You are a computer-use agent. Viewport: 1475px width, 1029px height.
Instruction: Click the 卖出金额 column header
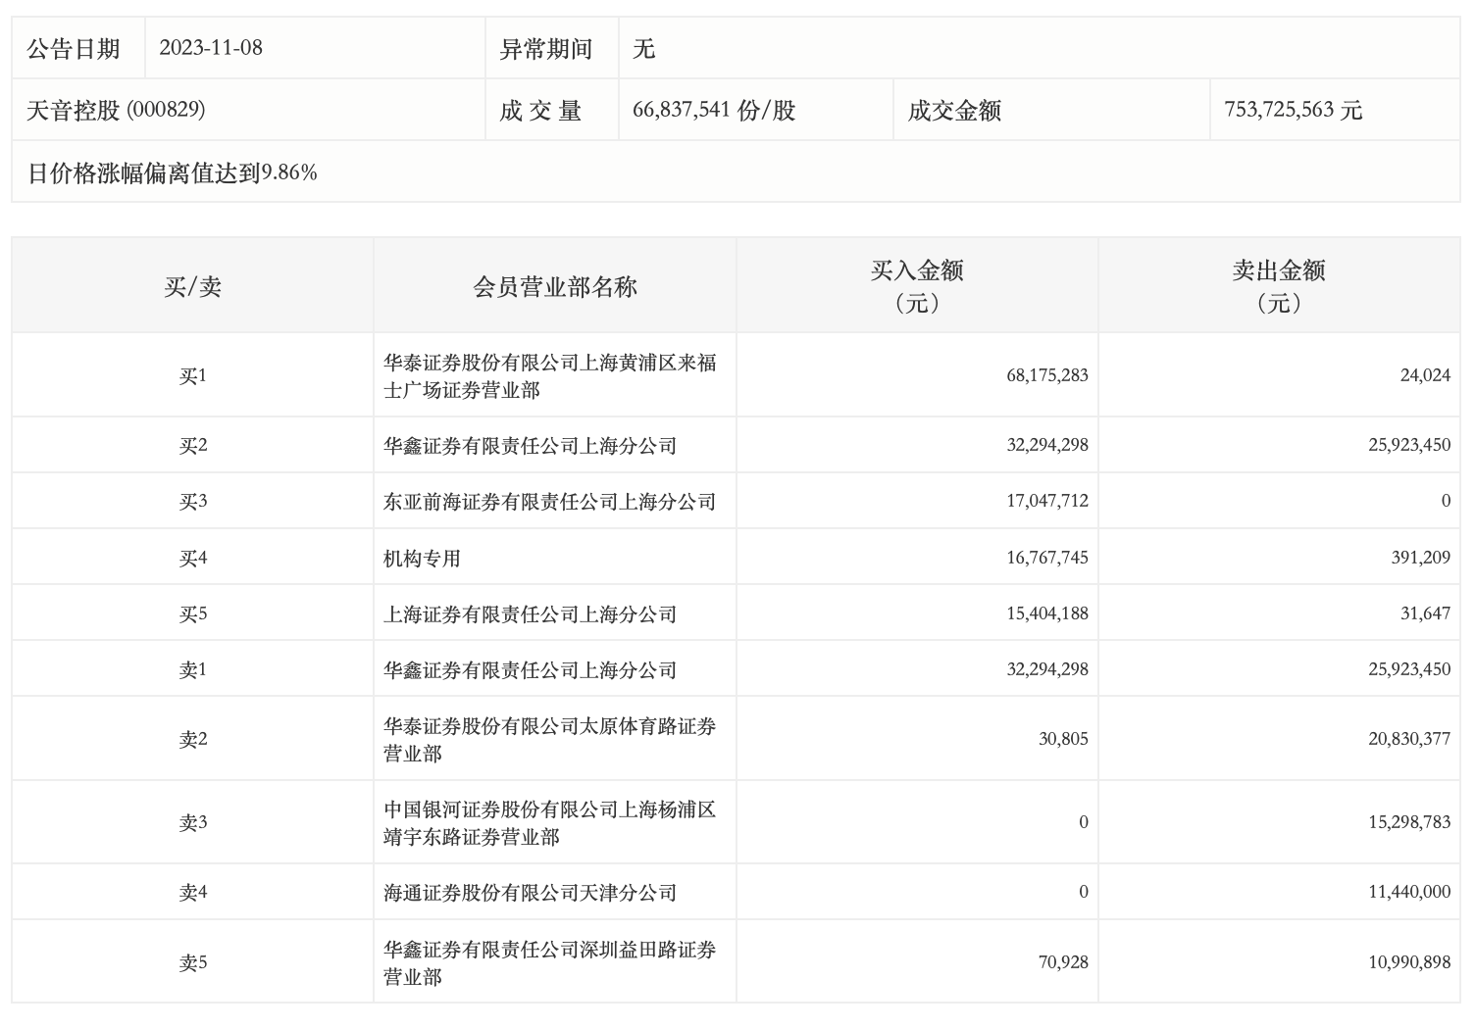1279,285
